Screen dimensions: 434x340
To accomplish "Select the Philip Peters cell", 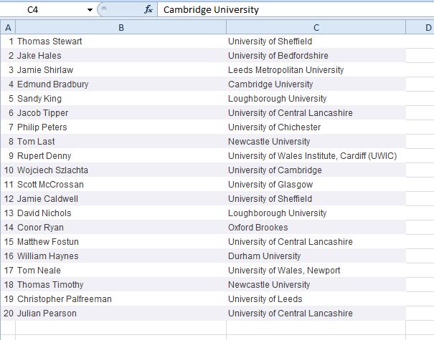I will click(x=121, y=127).
